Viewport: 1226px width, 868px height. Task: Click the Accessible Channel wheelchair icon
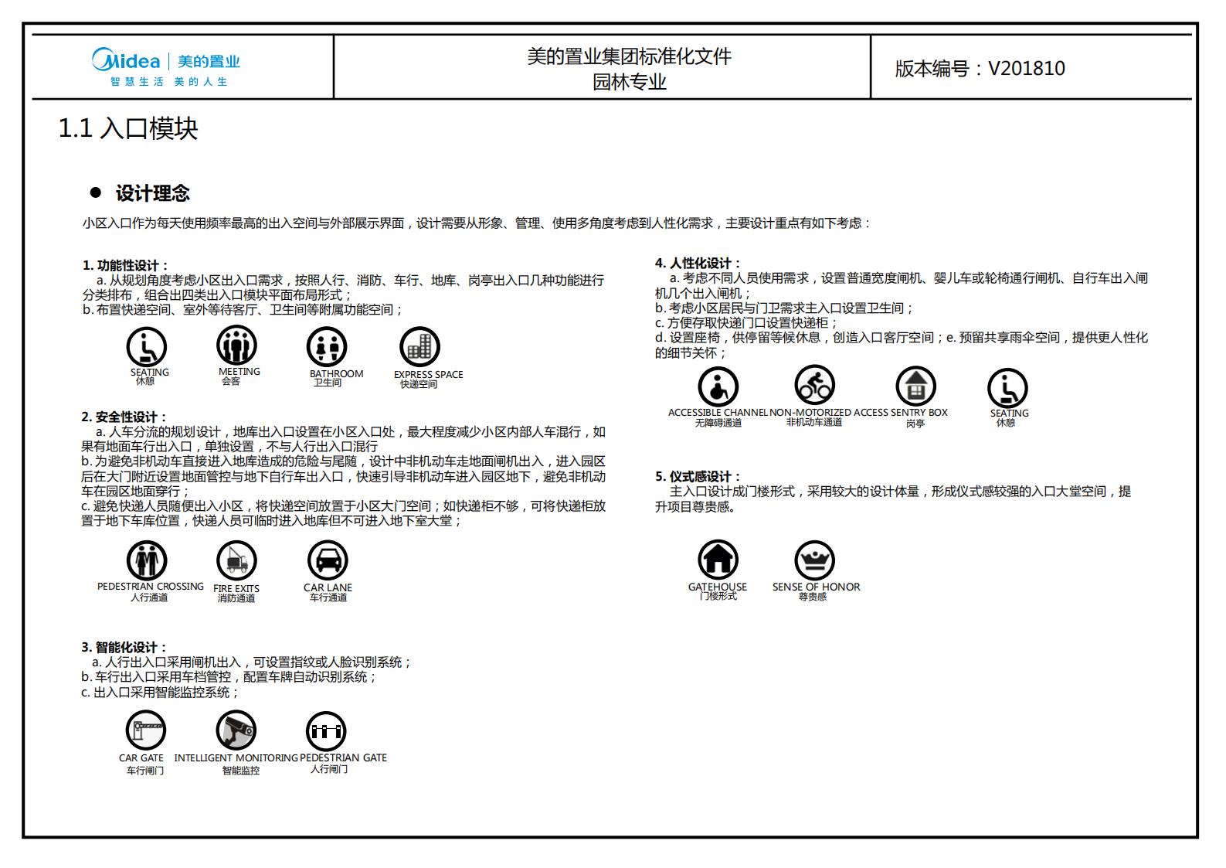click(718, 386)
